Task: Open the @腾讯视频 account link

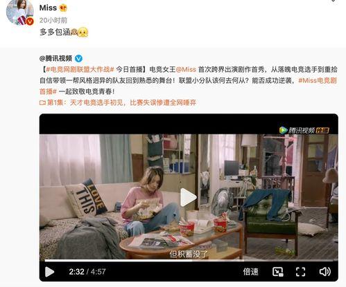Action: [55, 59]
